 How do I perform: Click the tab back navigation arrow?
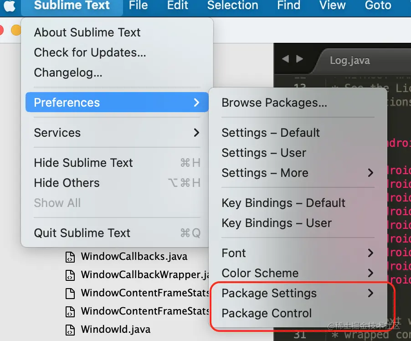[286, 59]
